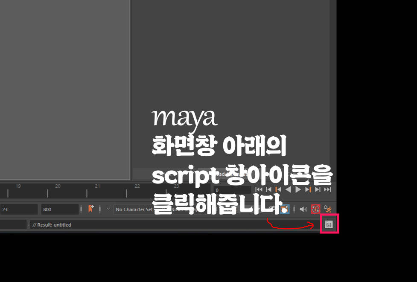Toggle the red Auto Keyframe button
This screenshot has height=282, width=417.
(x=315, y=209)
